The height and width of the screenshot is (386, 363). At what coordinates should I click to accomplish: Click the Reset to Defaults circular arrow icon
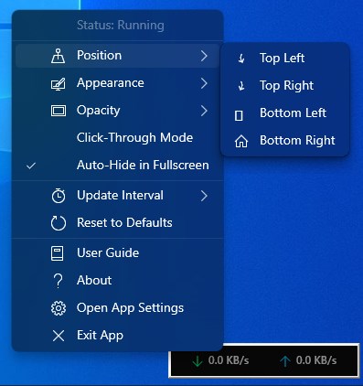click(58, 223)
